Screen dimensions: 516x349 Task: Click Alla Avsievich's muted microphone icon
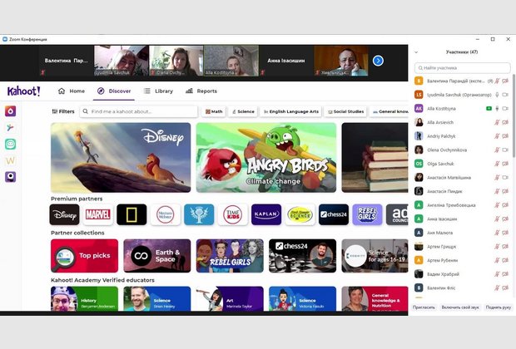[x=497, y=122]
